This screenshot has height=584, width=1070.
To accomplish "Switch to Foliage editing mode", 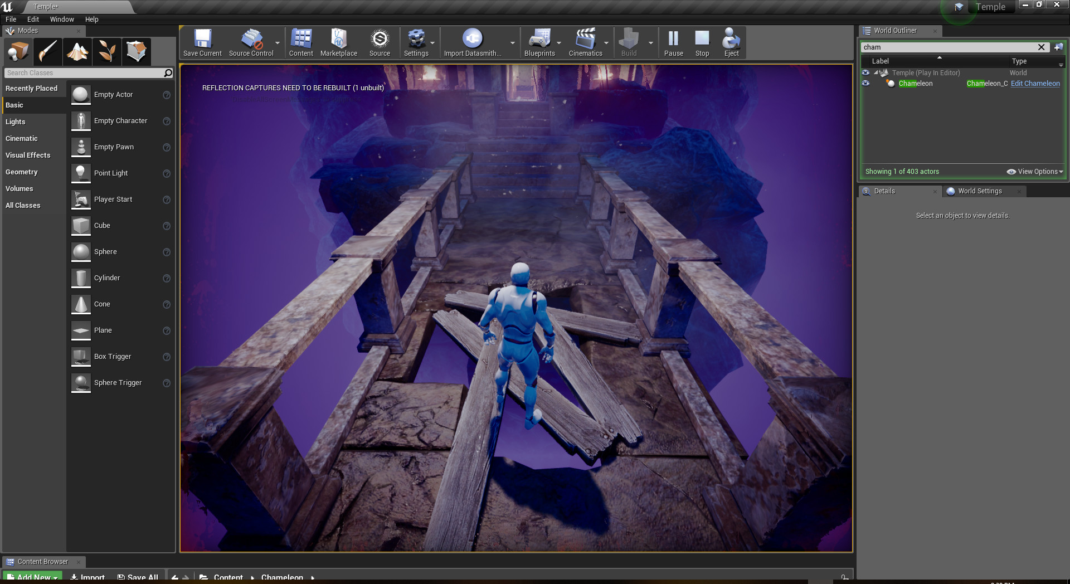I will tap(106, 51).
